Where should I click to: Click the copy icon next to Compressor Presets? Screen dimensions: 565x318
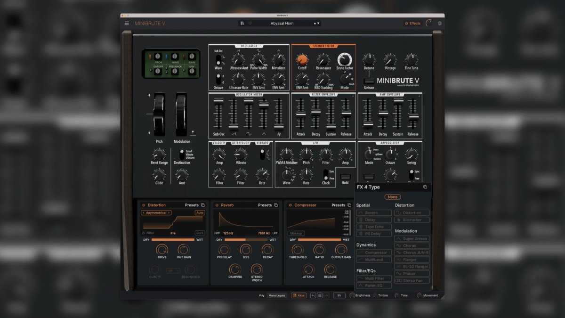(349, 205)
